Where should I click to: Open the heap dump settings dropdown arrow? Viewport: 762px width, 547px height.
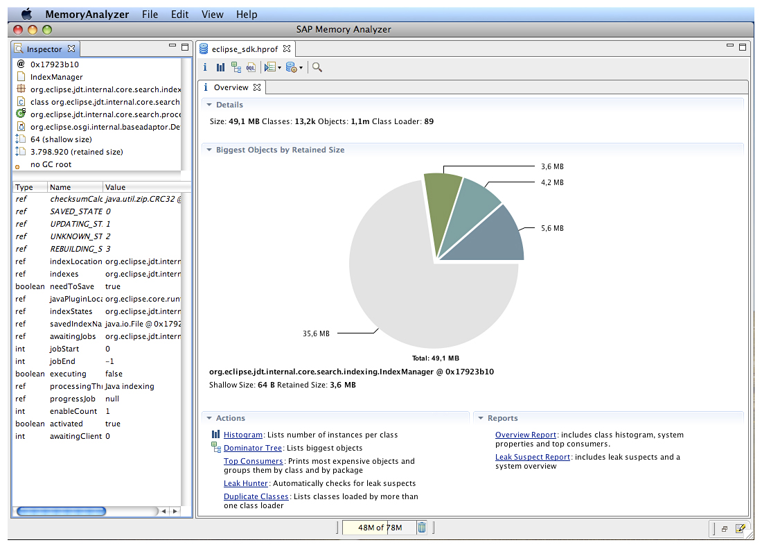[301, 68]
